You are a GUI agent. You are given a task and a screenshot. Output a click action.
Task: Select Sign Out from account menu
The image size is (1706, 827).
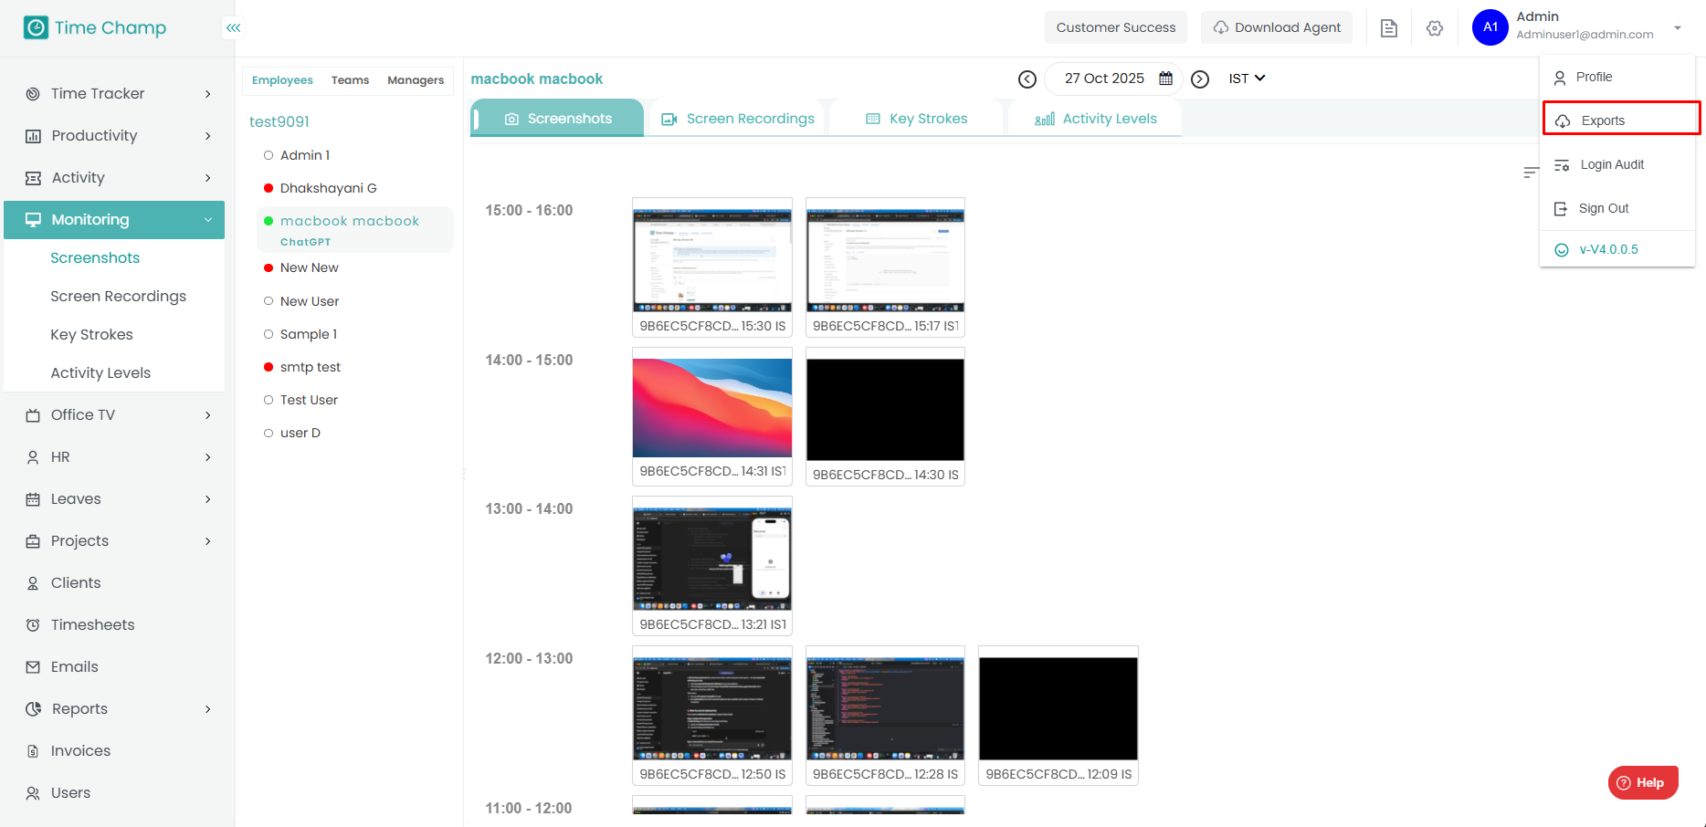pyautogui.click(x=1617, y=208)
